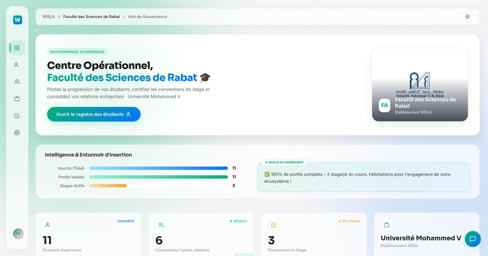Open the dashboard grid icon in sidebar
Viewport: 488px width, 256px height.
(17, 48)
